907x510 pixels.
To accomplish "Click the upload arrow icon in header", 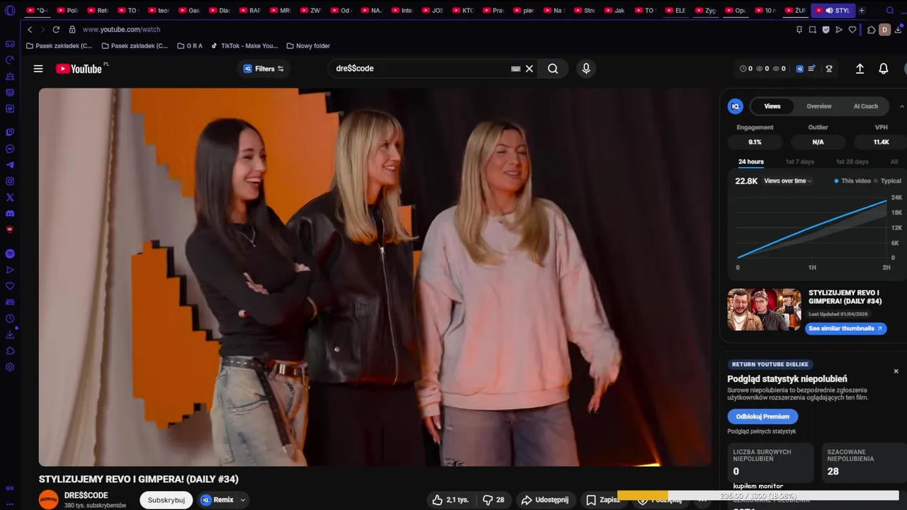I will (x=860, y=69).
